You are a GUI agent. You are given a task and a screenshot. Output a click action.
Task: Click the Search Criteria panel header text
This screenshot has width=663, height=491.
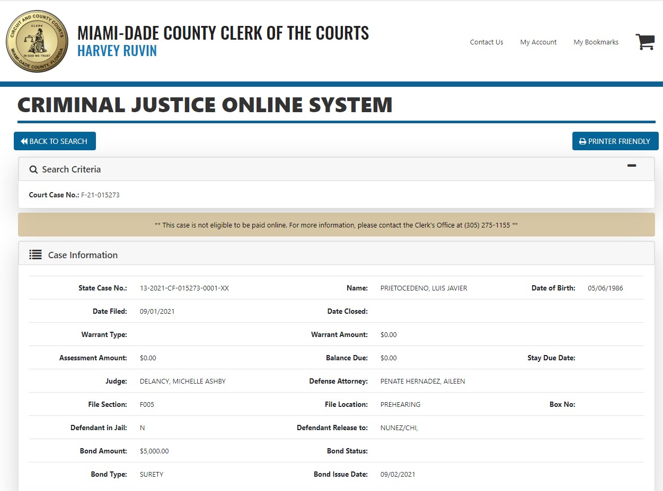[x=71, y=169]
